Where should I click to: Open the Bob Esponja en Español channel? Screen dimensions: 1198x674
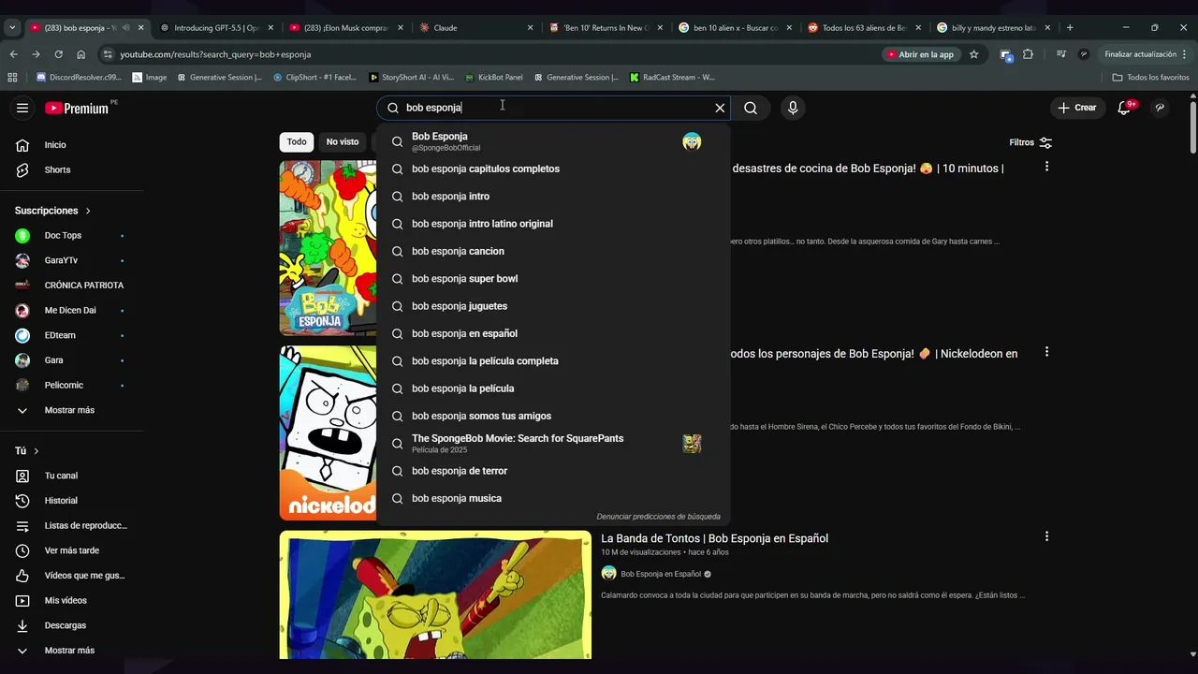(661, 574)
